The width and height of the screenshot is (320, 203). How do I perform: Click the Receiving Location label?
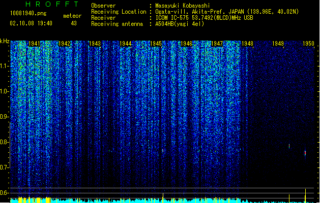pos(119,12)
